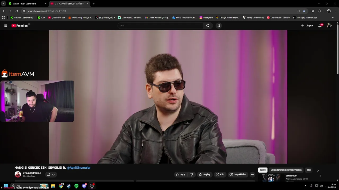The width and height of the screenshot is (339, 190).
Task: Open Dashboard / Stream bookmark
Action: pos(130,18)
